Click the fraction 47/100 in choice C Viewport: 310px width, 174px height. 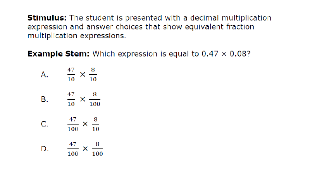(73, 124)
